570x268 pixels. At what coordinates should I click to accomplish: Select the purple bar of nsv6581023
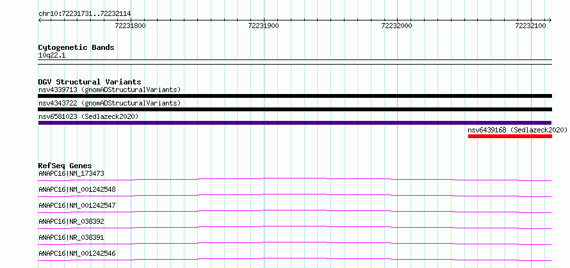tap(295, 123)
